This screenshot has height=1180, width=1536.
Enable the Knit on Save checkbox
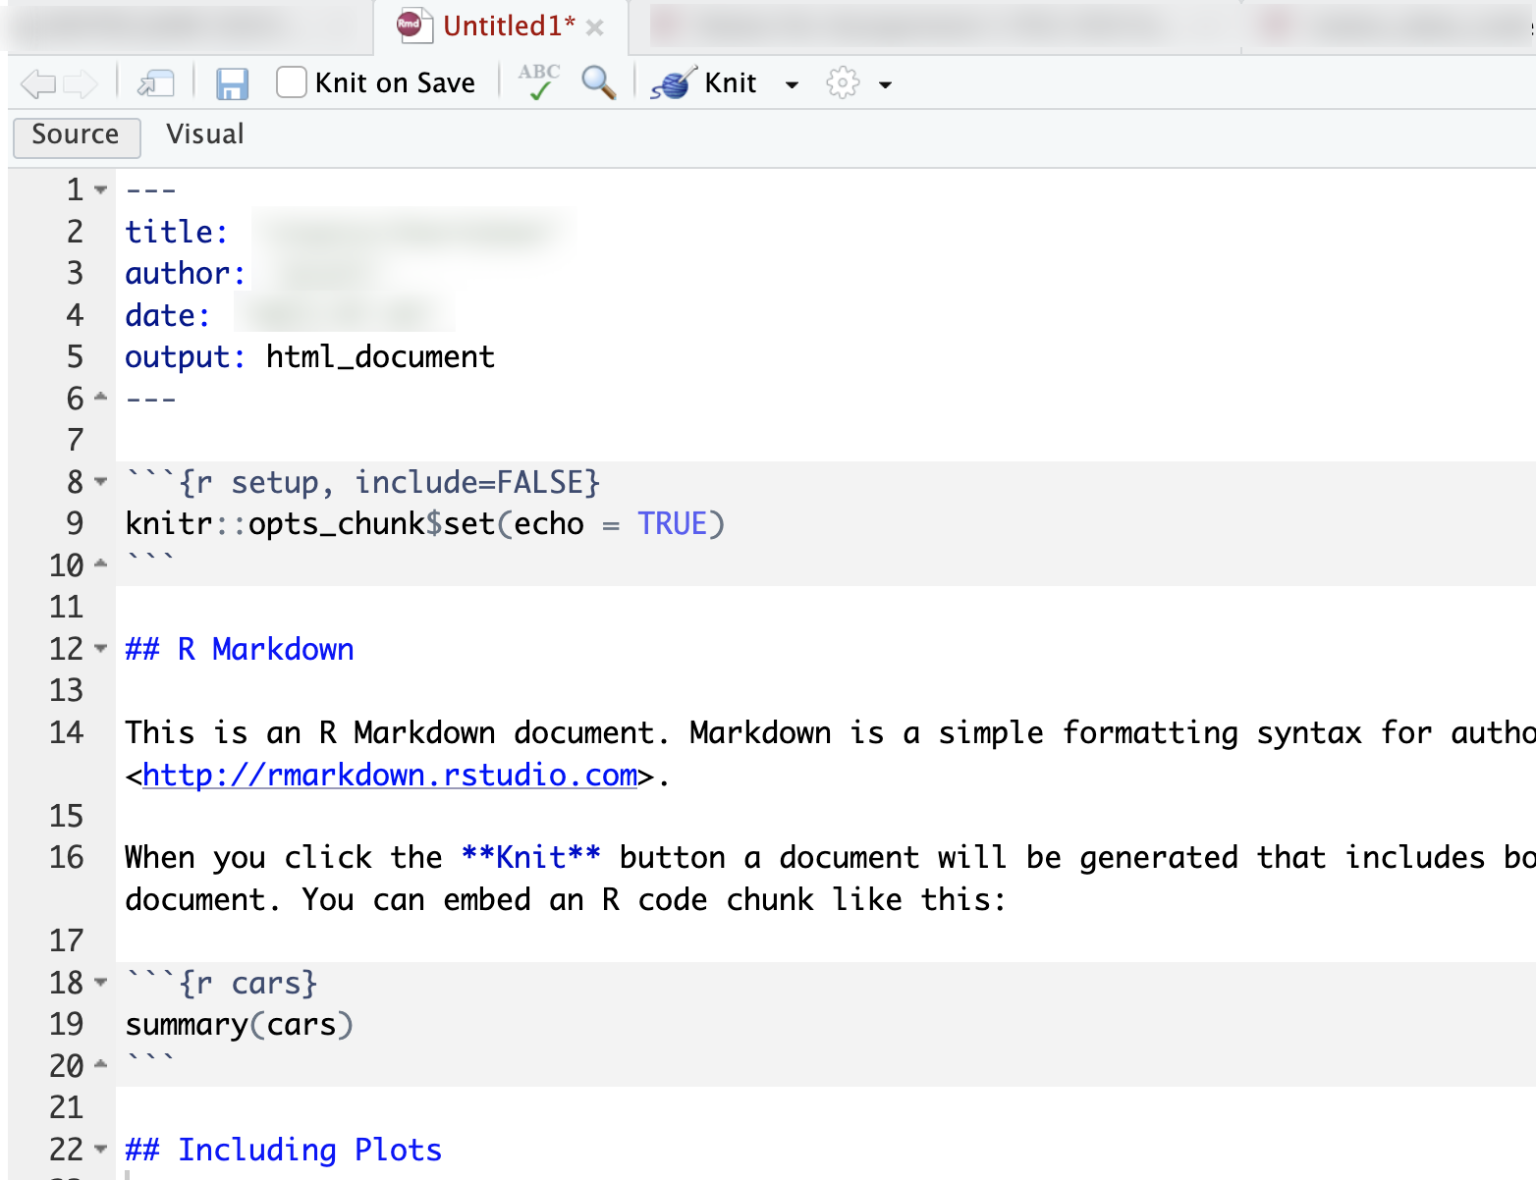click(x=291, y=82)
